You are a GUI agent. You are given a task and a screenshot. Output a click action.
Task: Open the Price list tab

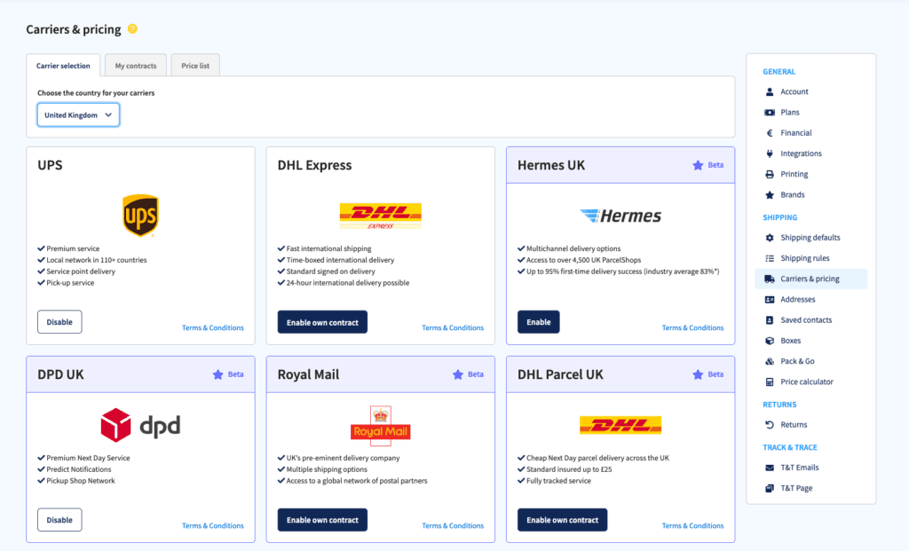(195, 64)
